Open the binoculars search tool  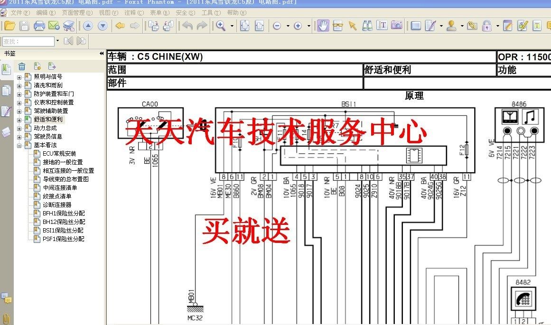tap(367, 26)
